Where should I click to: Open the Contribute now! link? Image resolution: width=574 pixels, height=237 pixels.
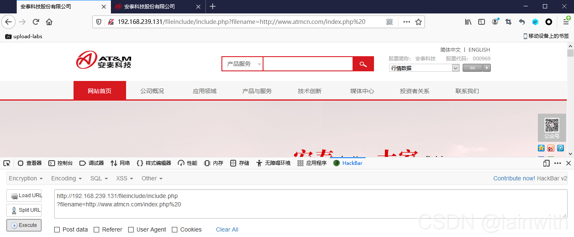[514, 178]
